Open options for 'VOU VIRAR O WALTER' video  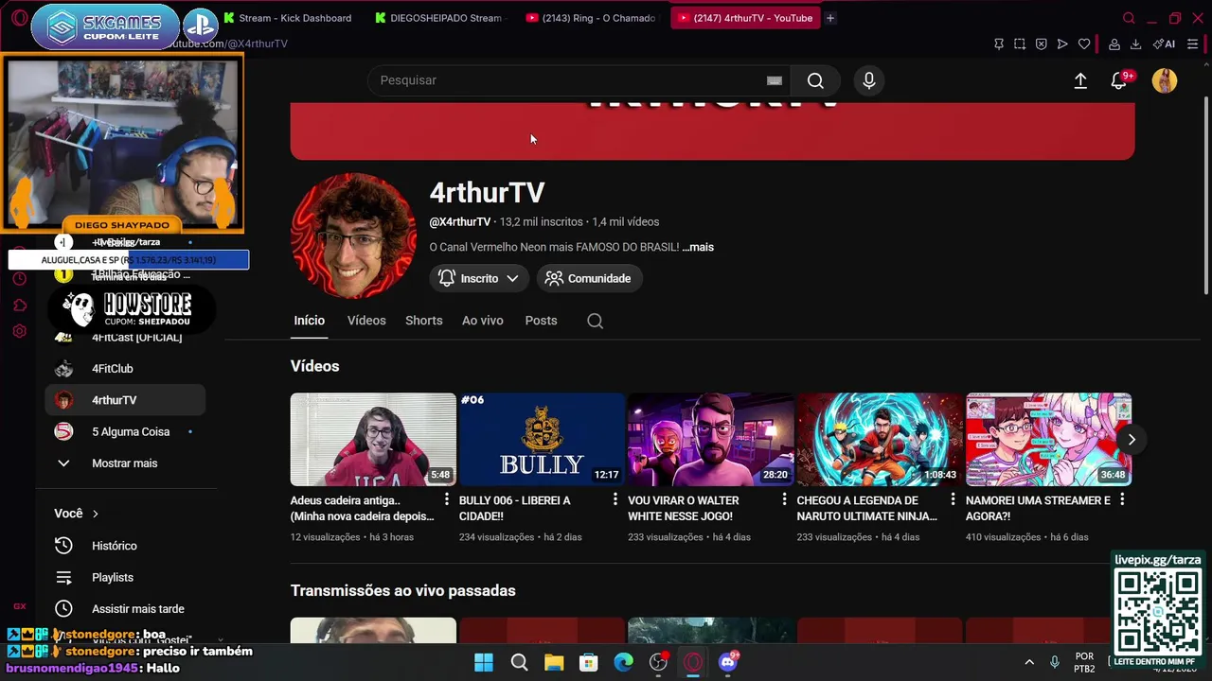point(784,499)
